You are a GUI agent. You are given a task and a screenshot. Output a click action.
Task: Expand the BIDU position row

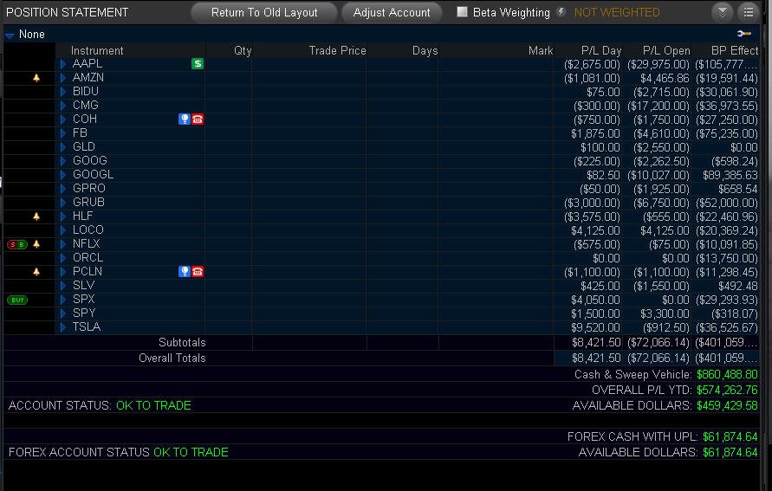tap(63, 92)
